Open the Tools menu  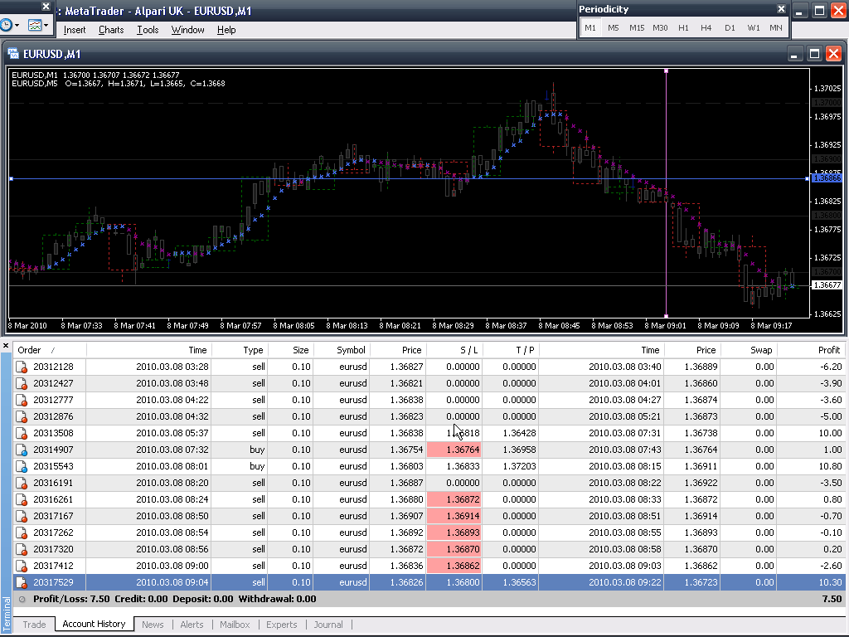[x=148, y=30]
